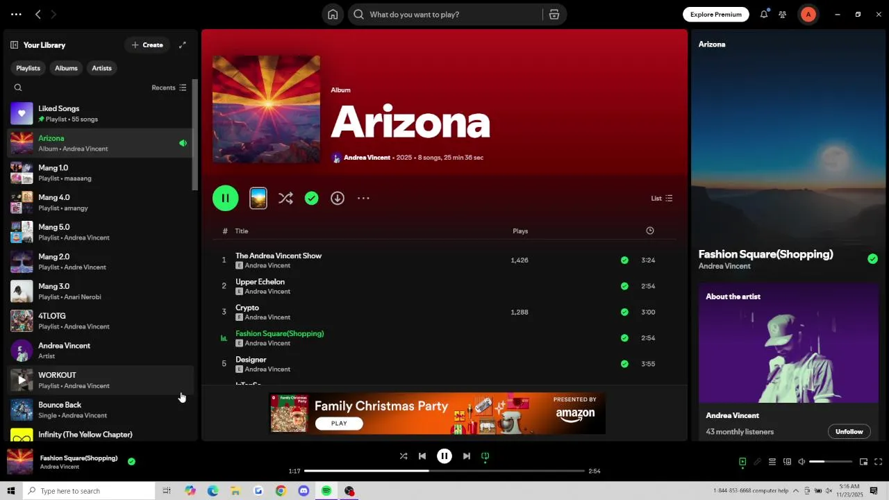Click the album preview thumbnail next to pause
889x500 pixels.
coord(258,198)
